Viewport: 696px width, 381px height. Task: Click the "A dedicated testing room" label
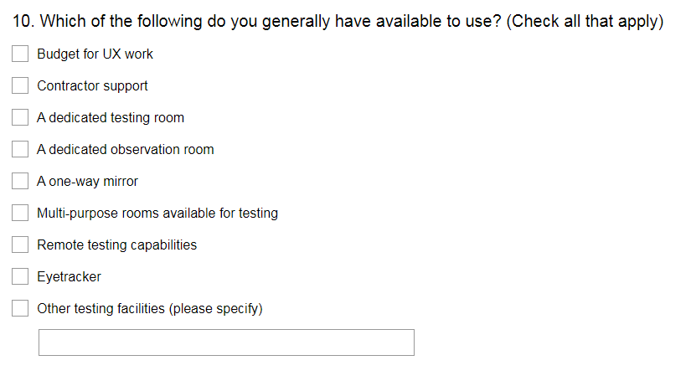click(x=111, y=118)
